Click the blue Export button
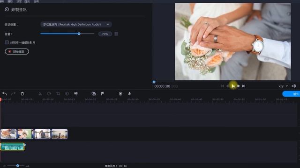300x168 pixels. coord(292,94)
